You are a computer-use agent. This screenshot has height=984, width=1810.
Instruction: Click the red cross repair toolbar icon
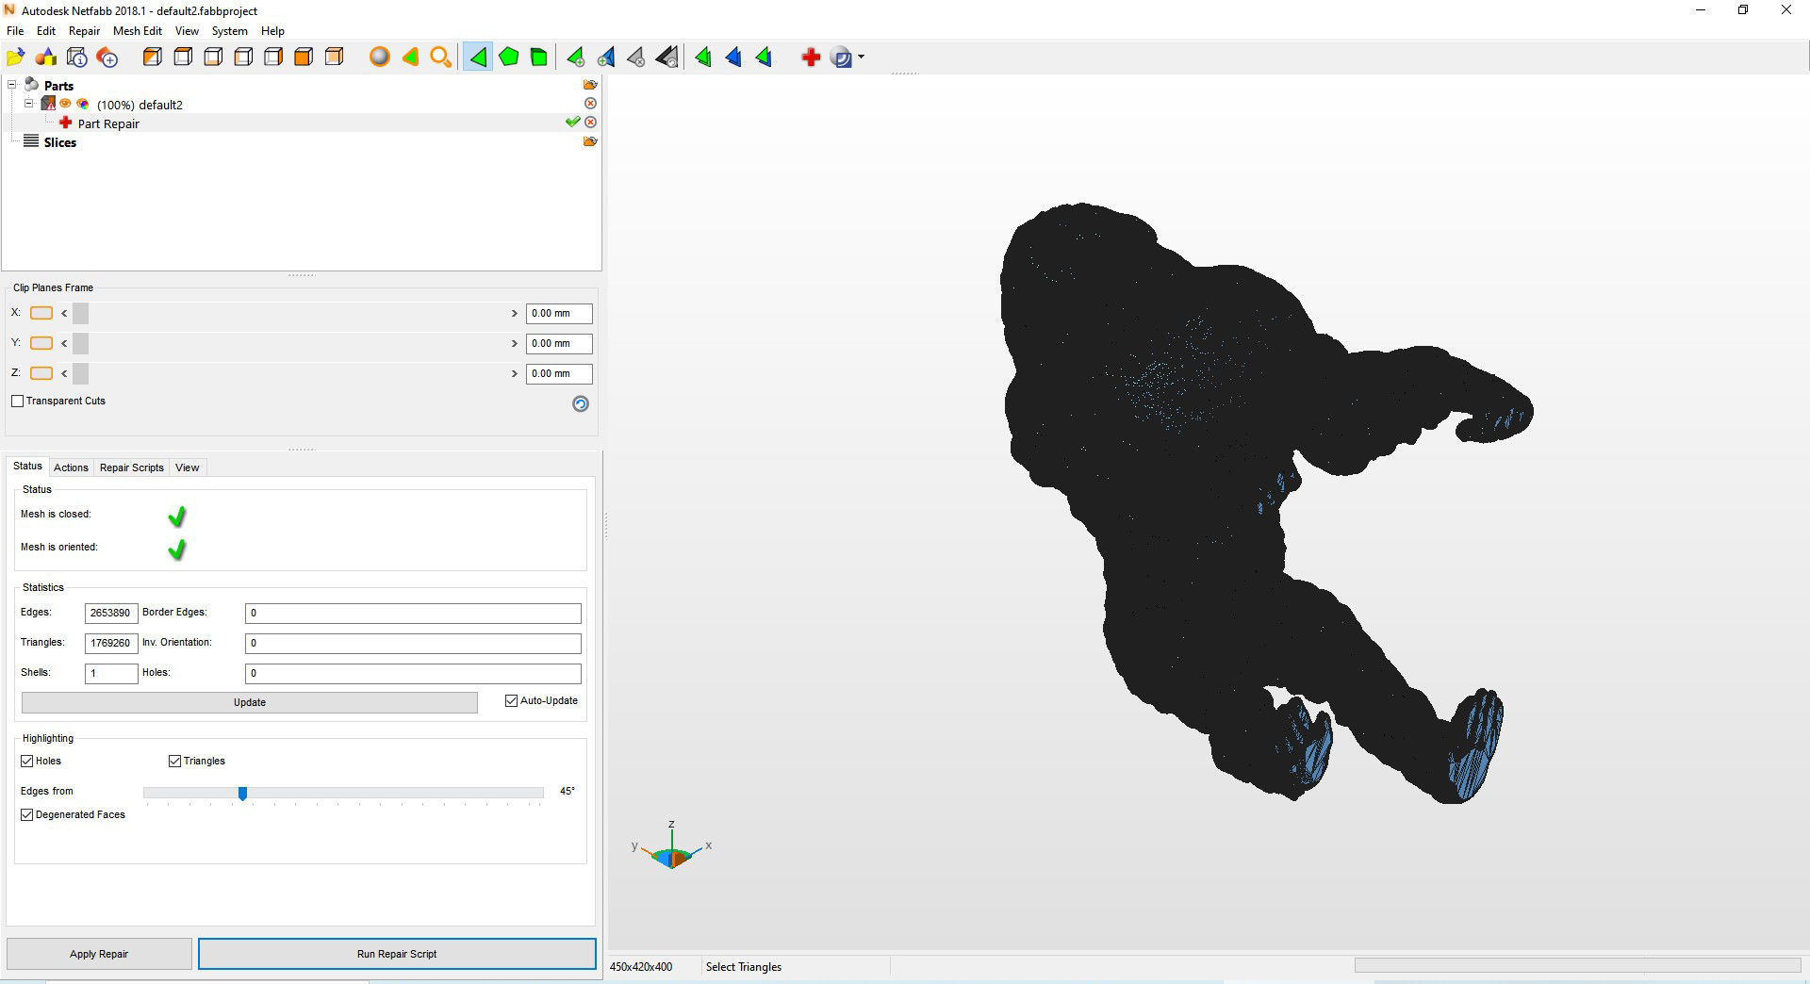(x=811, y=57)
